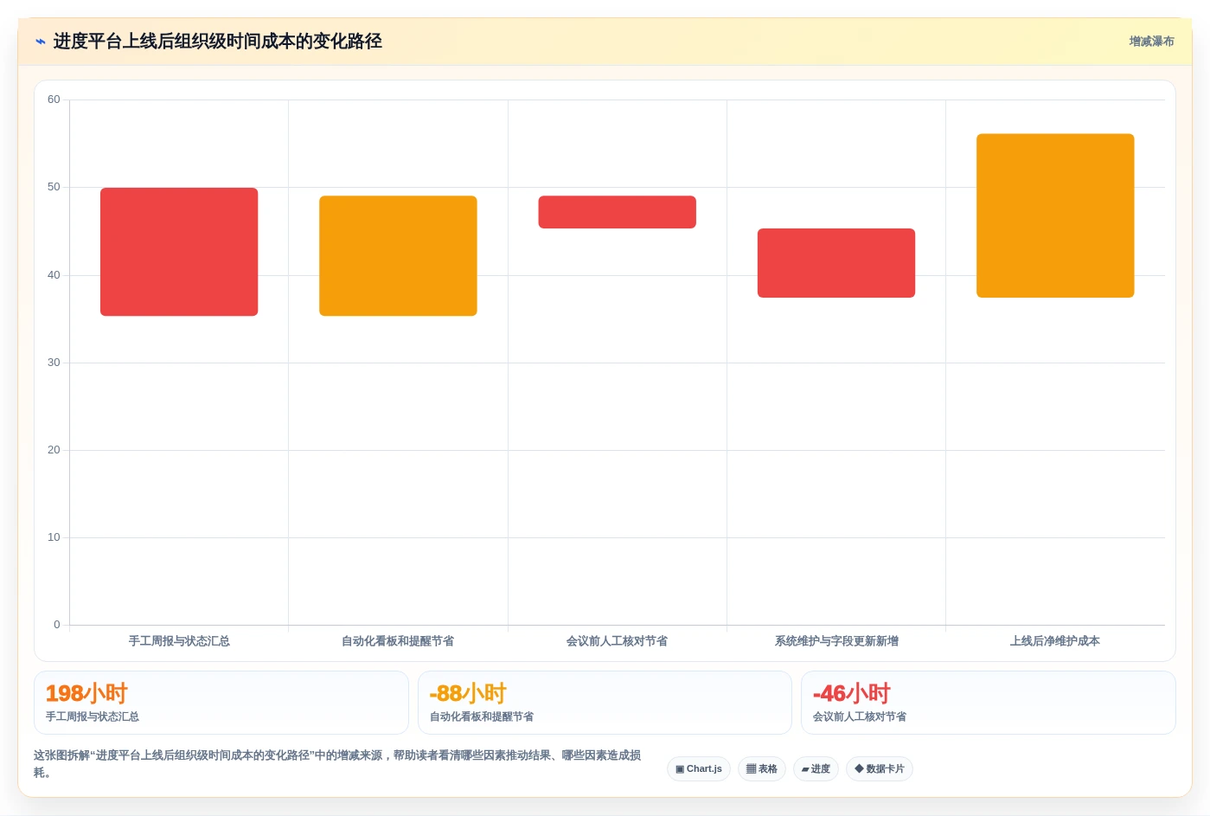The width and height of the screenshot is (1210, 816).
Task: Click the y-axis value 30
Action: pos(54,363)
